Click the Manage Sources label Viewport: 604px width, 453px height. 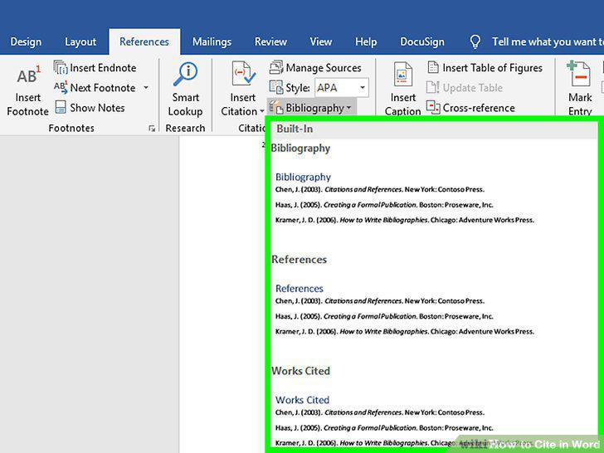324,68
